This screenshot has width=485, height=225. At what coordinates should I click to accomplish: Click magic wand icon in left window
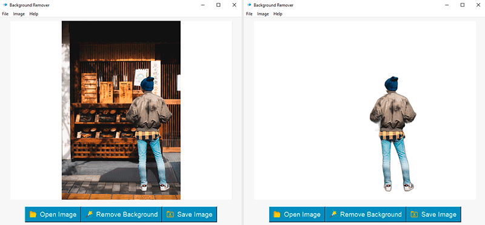tap(89, 214)
